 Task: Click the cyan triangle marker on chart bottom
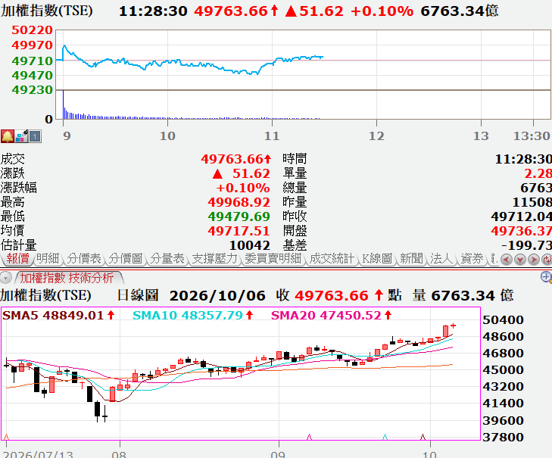point(385,437)
